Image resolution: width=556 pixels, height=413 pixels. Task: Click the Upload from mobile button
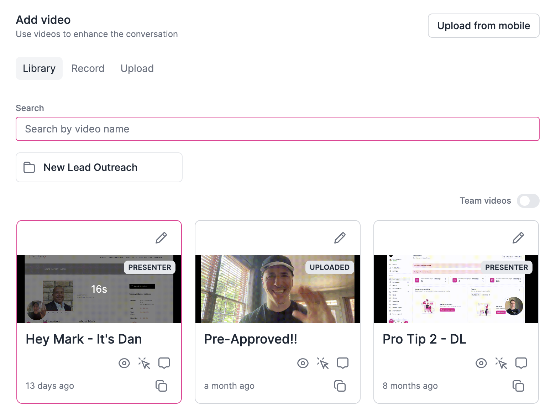[x=483, y=25]
